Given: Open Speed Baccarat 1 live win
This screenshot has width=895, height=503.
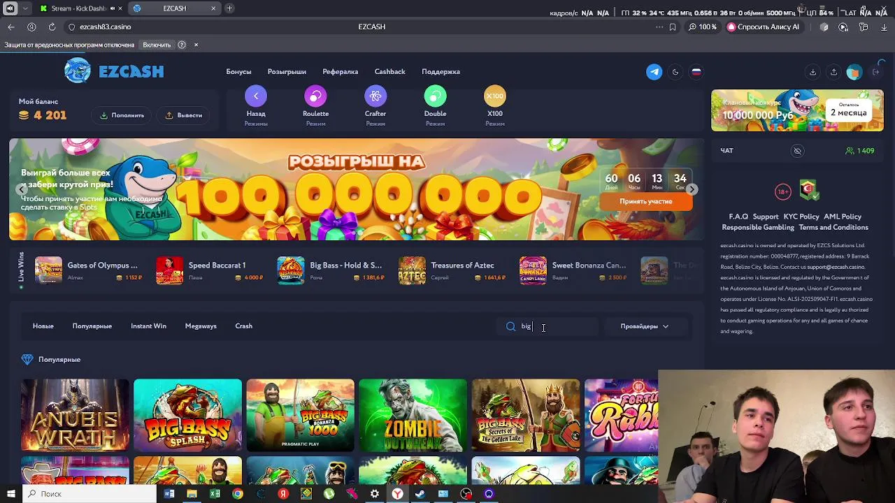Looking at the screenshot, I should [210, 270].
